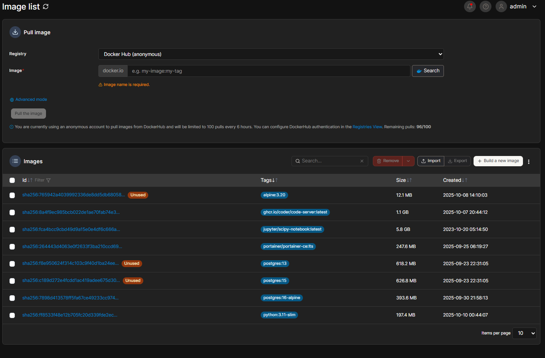Toggle the select-all images checkbox
This screenshot has height=358, width=545.
point(12,180)
